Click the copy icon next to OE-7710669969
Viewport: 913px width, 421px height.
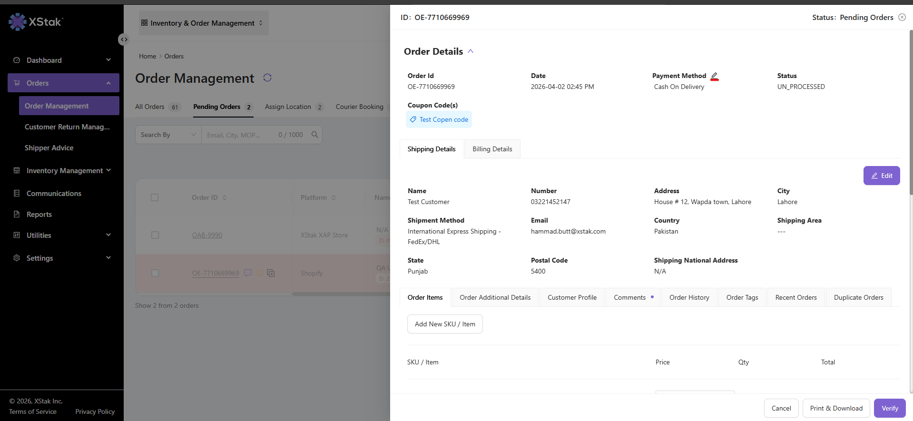pos(271,273)
